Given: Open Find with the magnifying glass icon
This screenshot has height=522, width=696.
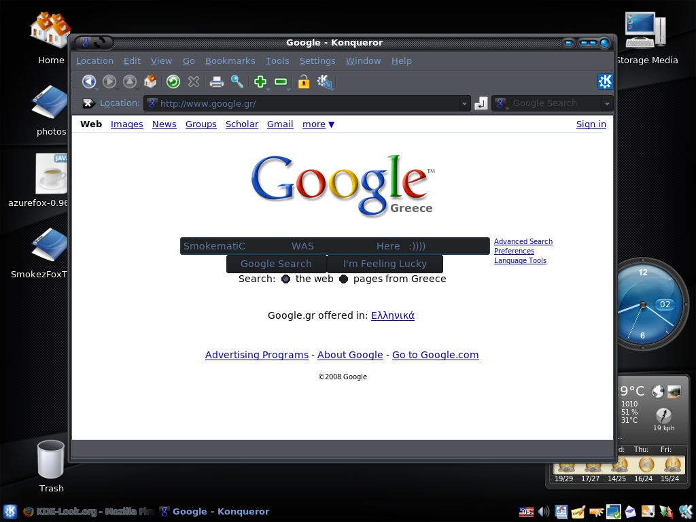Looking at the screenshot, I should 237,82.
